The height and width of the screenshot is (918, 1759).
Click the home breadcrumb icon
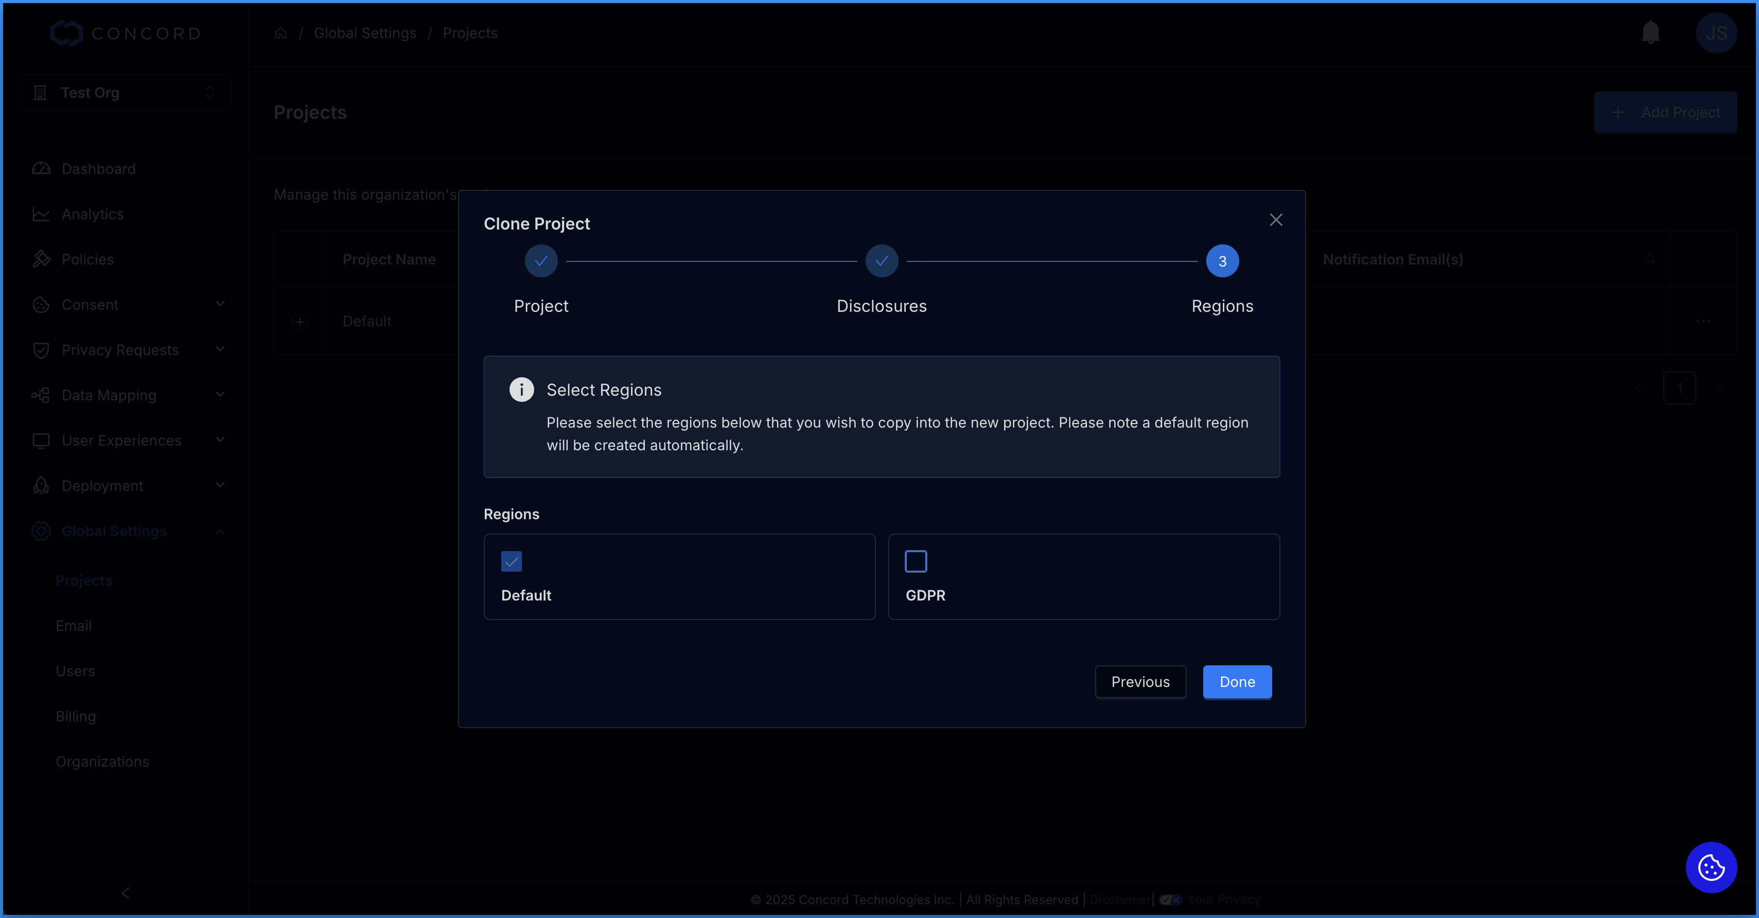coord(280,33)
